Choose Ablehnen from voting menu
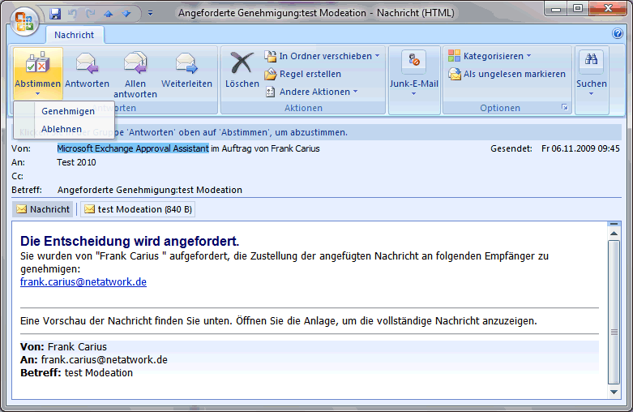 click(62, 129)
